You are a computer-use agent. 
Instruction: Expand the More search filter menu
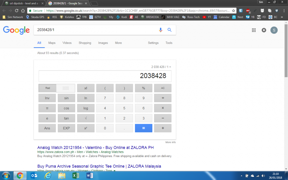[x=118, y=43]
